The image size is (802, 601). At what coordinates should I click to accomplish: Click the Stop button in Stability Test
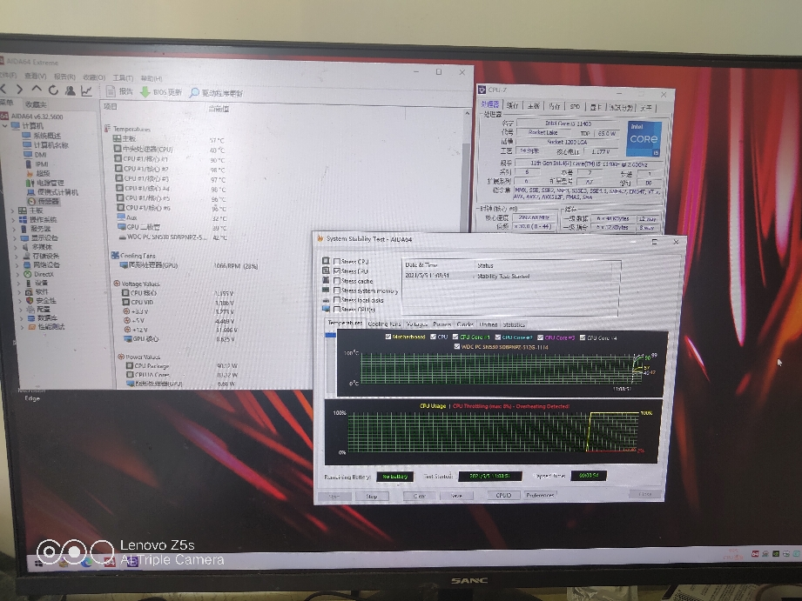coord(372,497)
